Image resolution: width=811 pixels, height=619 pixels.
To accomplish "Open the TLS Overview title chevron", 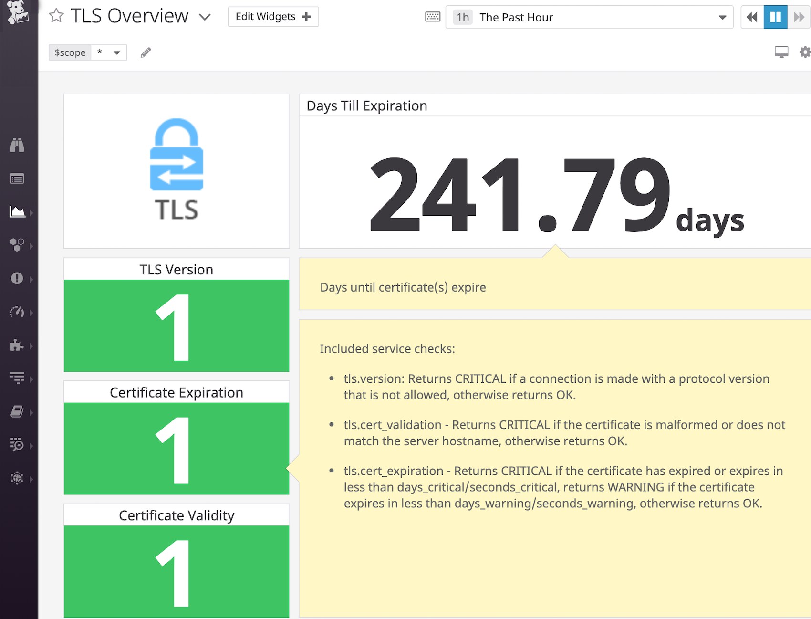I will 205,17.
